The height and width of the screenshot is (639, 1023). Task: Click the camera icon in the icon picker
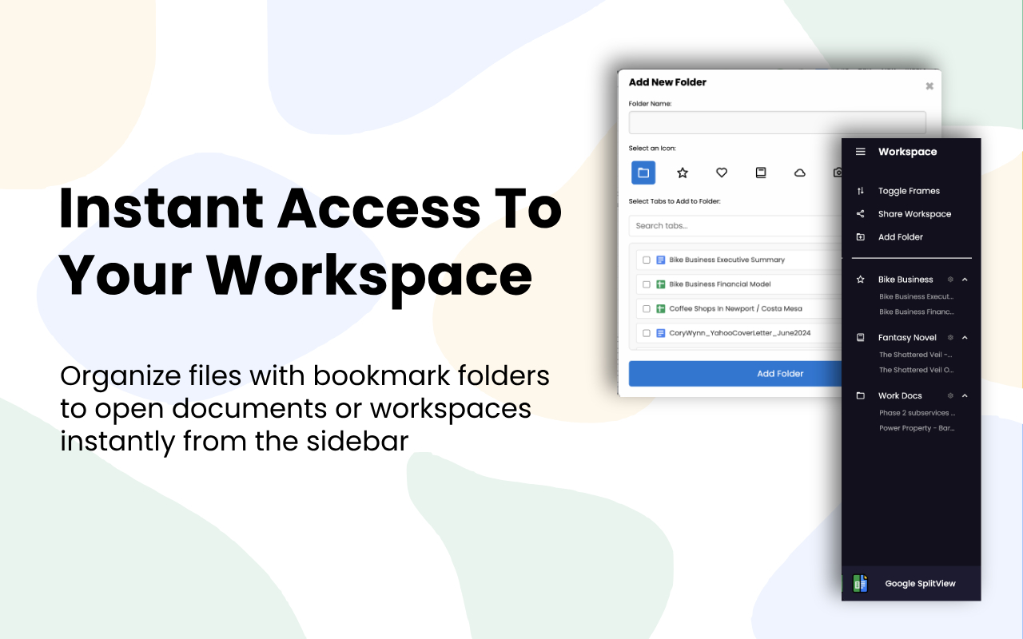point(838,173)
